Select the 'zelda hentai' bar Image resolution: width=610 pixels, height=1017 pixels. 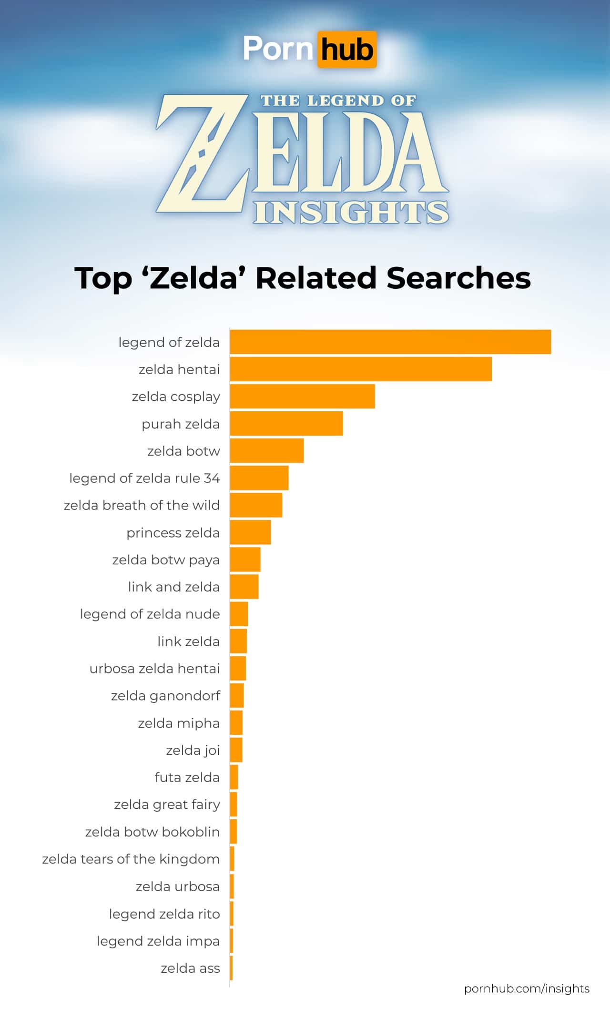360,369
